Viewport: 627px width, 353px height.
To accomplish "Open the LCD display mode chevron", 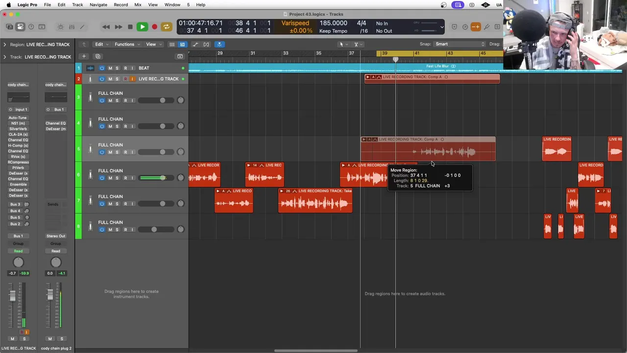I will [x=442, y=27].
